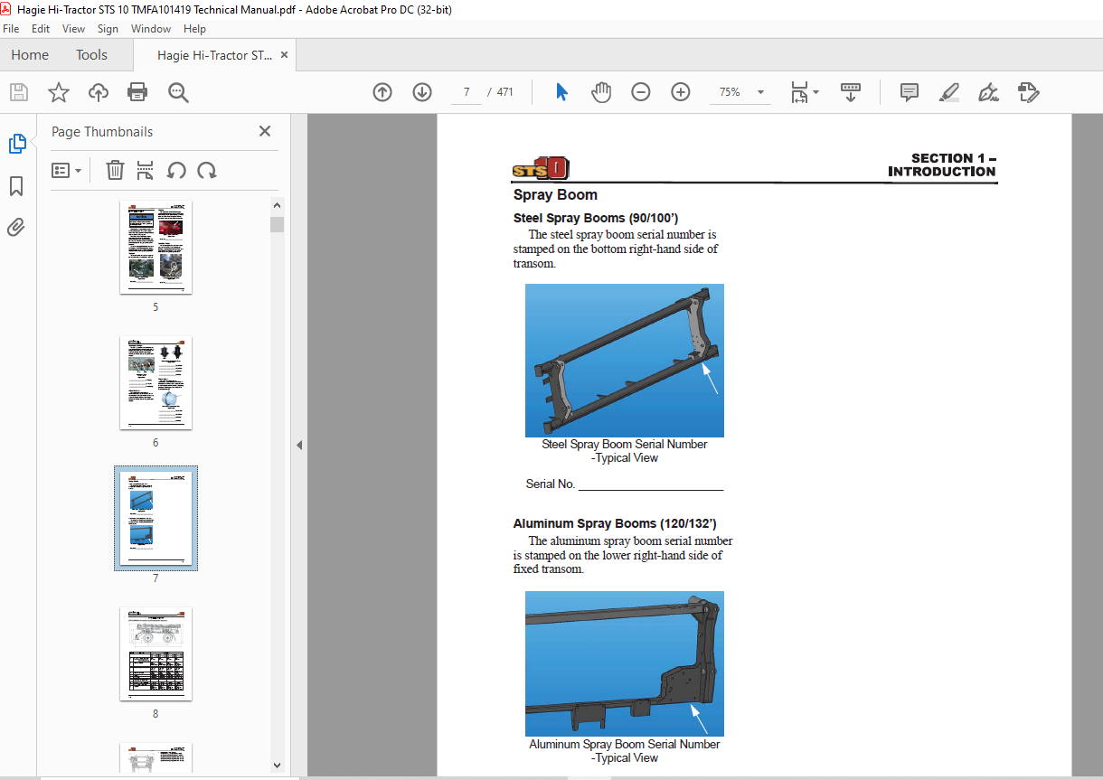Click thumbnail panel scroll down arrow

tap(278, 765)
